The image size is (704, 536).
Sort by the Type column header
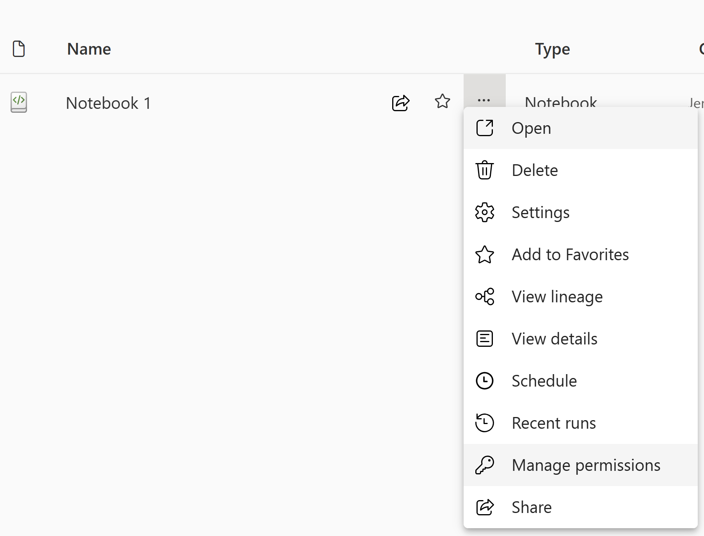[x=552, y=49]
